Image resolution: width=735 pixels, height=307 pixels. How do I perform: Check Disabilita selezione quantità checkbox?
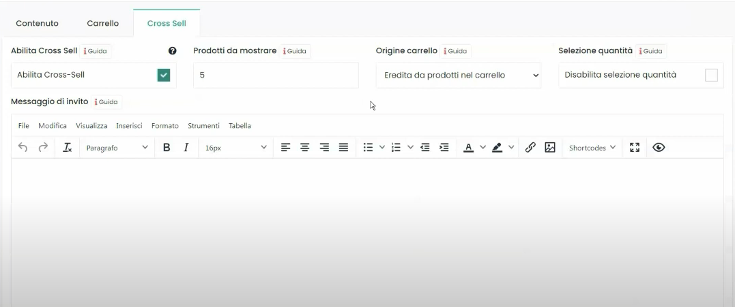[x=711, y=75]
